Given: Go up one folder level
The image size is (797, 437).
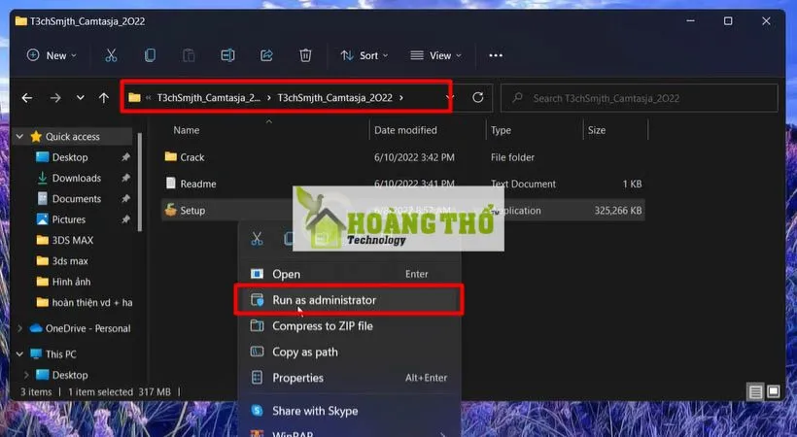Looking at the screenshot, I should point(104,97).
